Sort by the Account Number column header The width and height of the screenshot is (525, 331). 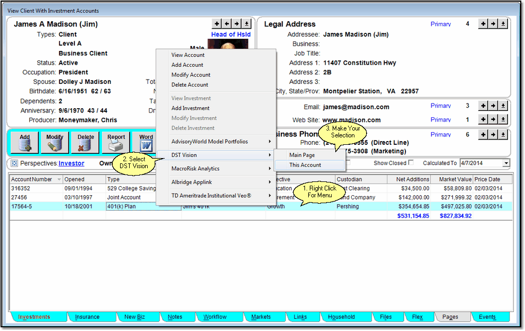pos(32,179)
